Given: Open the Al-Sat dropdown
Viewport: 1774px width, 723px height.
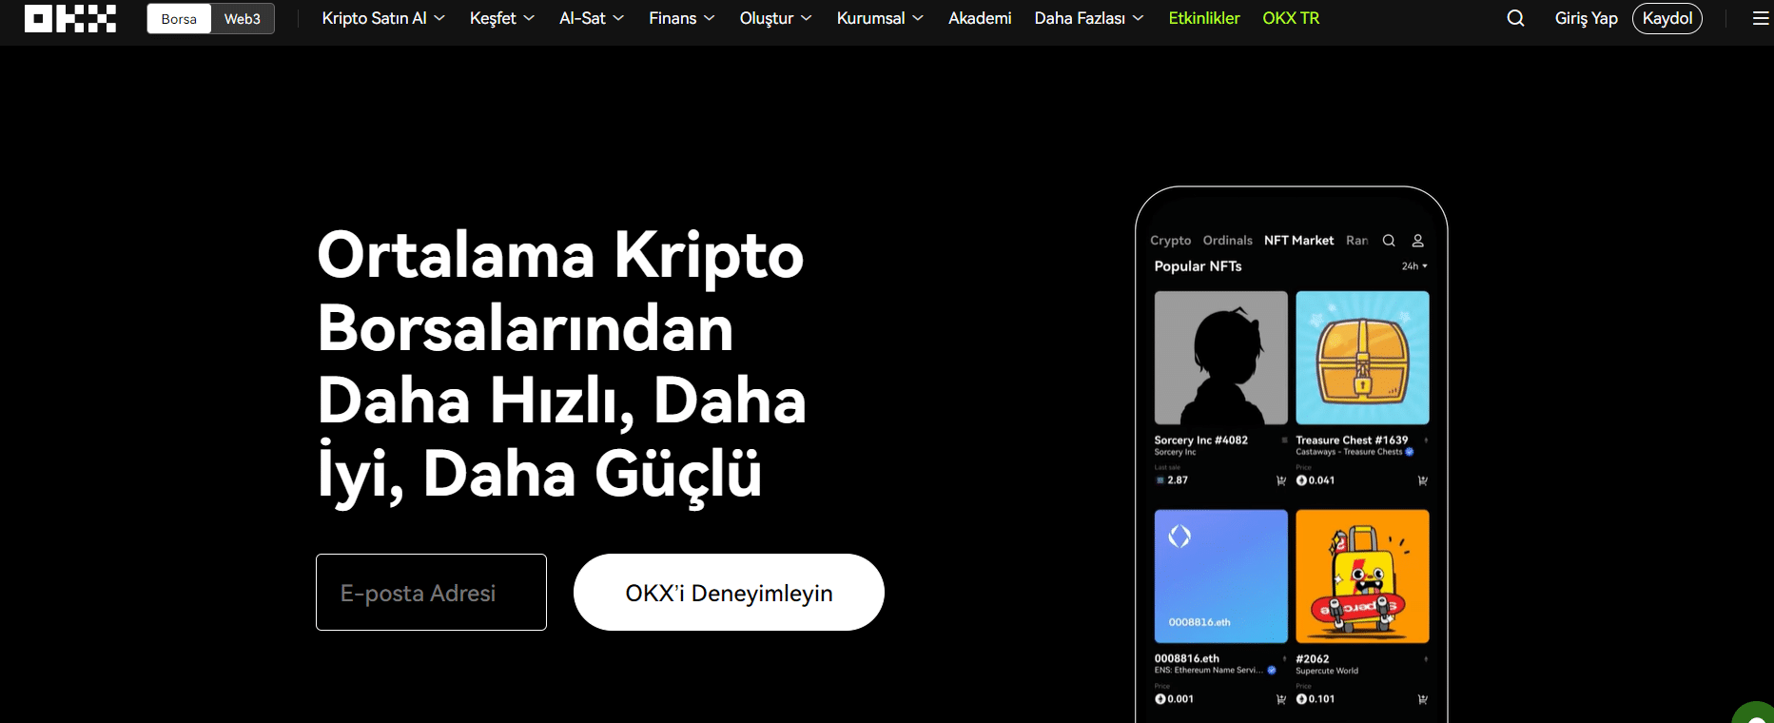Looking at the screenshot, I should coord(592,18).
